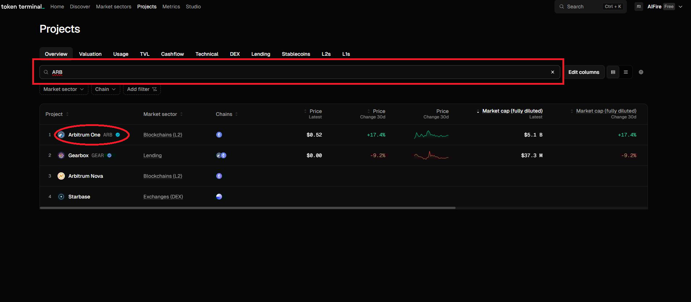Click the Ethereum chain icon in Arbitrum Nova row
691x302 pixels.
[219, 176]
